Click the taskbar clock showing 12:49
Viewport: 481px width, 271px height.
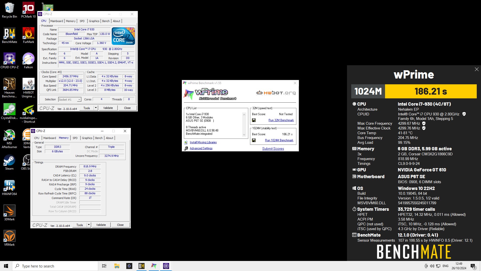(x=459, y=266)
